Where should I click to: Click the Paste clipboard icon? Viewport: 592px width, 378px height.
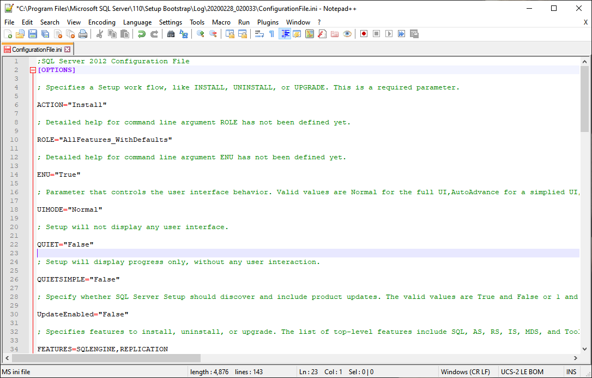(x=125, y=34)
